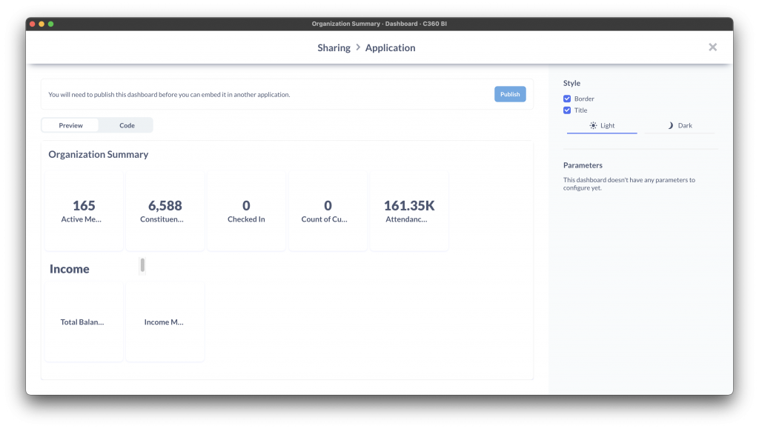Select the Light style tab
The height and width of the screenshot is (429, 759).
tap(602, 126)
